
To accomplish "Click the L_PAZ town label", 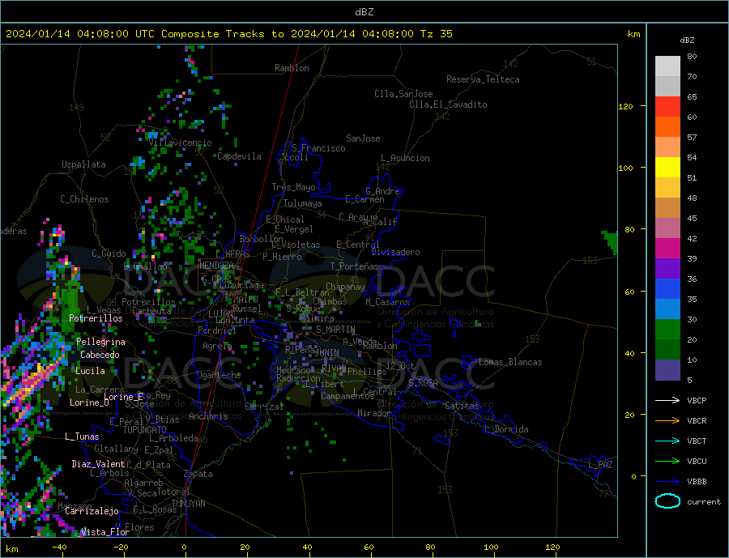I will pos(600,465).
